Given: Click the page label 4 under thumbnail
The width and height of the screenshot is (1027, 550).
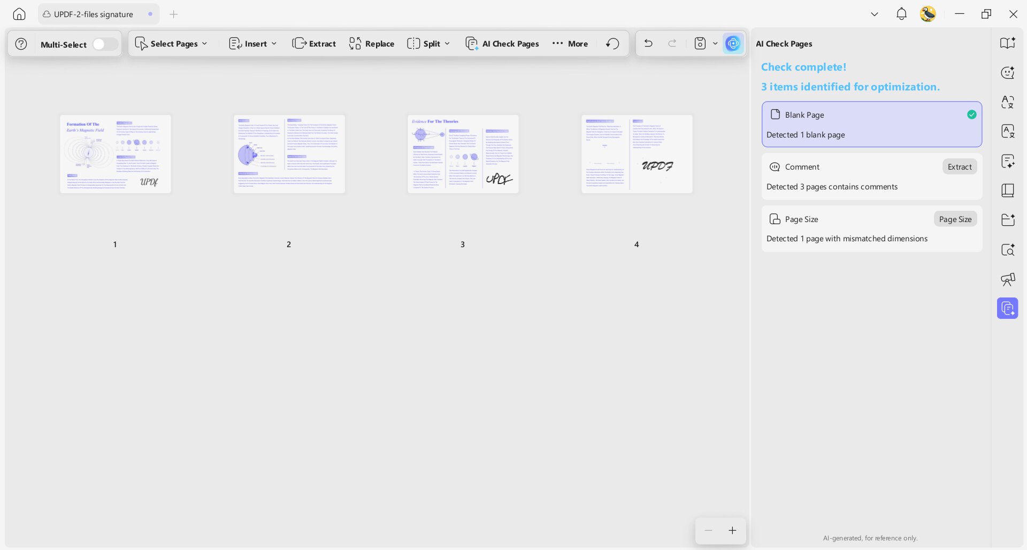Looking at the screenshot, I should click(637, 245).
